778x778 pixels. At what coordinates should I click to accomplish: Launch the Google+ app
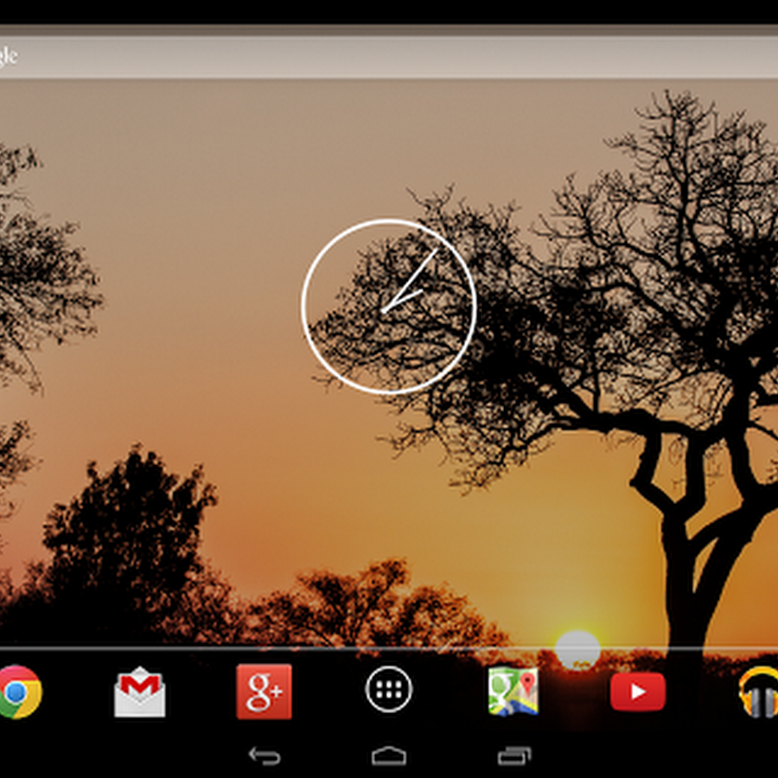(264, 692)
